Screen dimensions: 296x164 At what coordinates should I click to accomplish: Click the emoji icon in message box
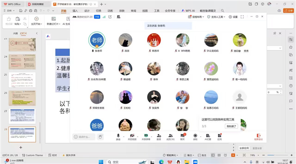point(76,137)
